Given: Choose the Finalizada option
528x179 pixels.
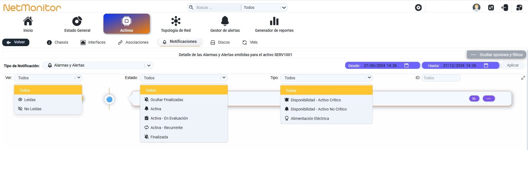Looking at the screenshot, I should (184, 137).
